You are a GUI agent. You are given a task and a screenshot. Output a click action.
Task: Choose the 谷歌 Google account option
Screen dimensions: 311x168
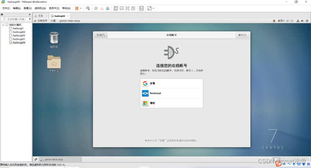click(x=171, y=83)
